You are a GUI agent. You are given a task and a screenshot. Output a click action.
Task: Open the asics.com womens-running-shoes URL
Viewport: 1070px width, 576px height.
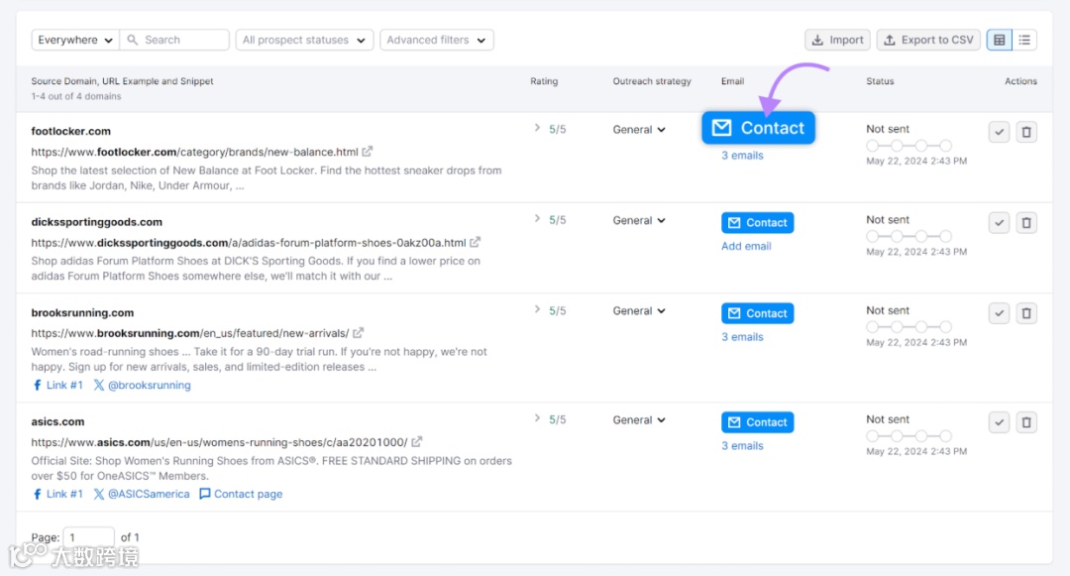click(x=219, y=442)
